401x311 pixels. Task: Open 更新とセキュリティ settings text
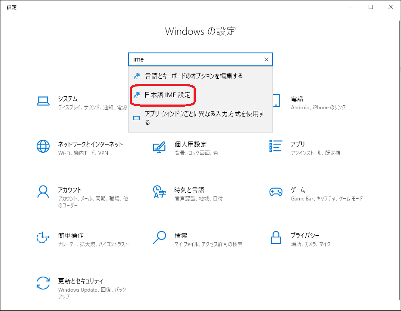(81, 281)
